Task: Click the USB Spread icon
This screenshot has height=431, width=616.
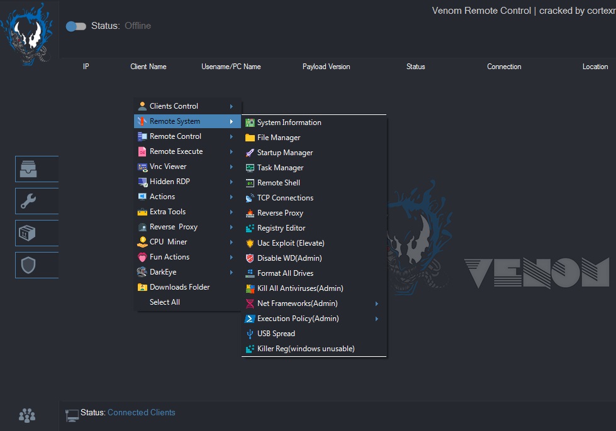Action: 250,334
